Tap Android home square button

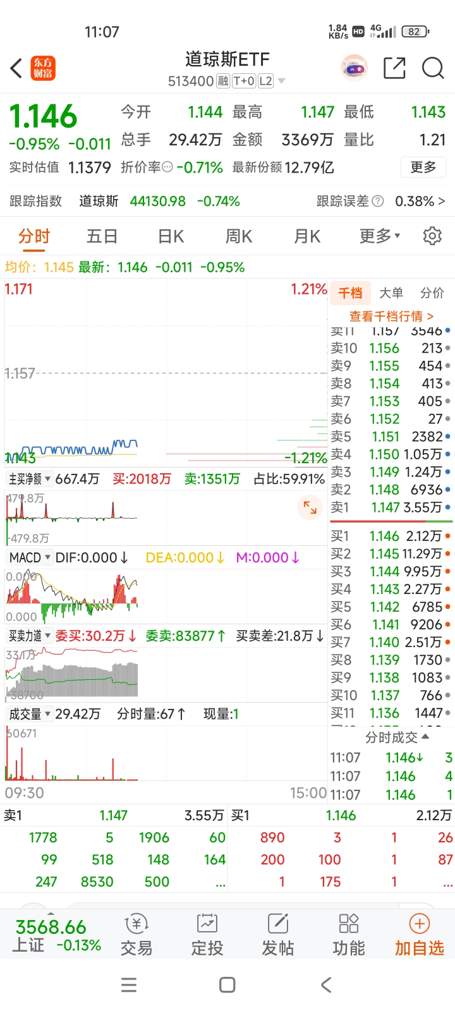click(x=227, y=984)
